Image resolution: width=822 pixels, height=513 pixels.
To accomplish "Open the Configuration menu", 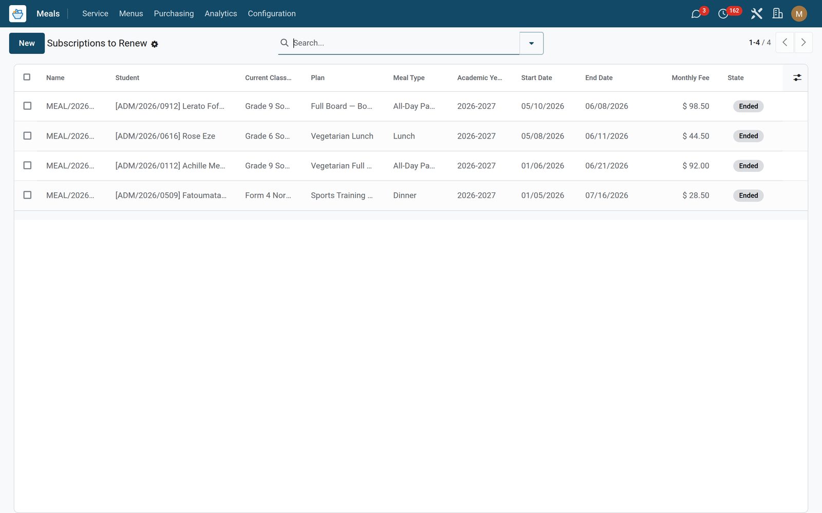I will 272,14.
